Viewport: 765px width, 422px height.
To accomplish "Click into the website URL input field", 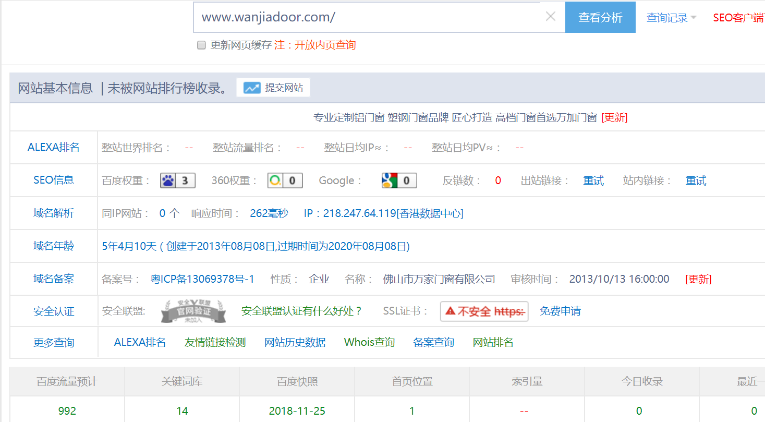I will coord(365,17).
